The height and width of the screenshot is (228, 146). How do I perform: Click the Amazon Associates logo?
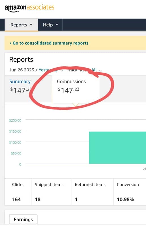(29, 8)
